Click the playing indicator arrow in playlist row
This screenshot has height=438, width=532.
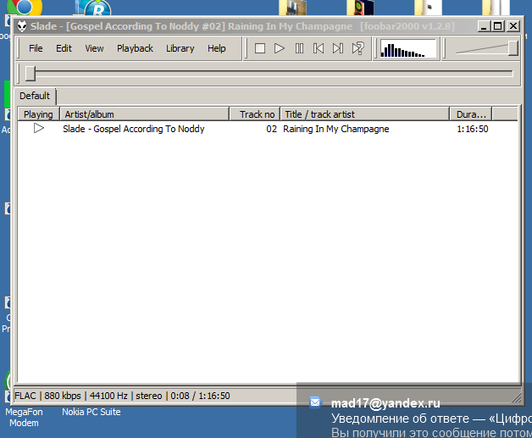click(39, 128)
